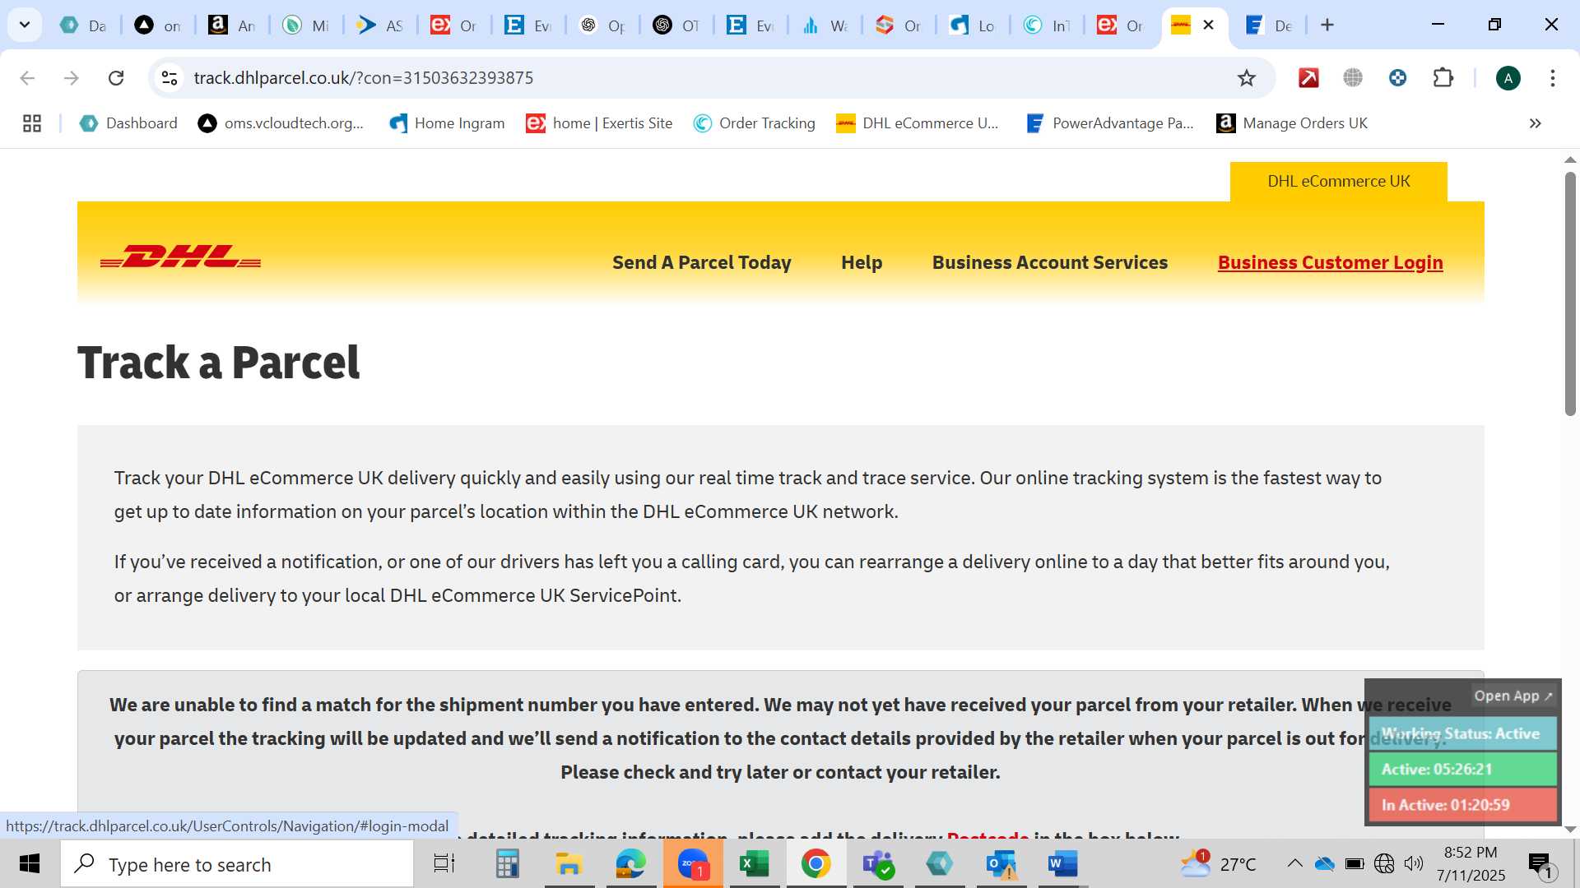Click the Working Status: Active bar
This screenshot has width=1580, height=888.
(1462, 733)
